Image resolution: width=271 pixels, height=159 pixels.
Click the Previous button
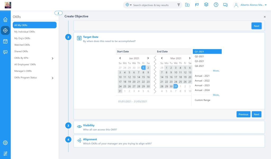point(243,114)
